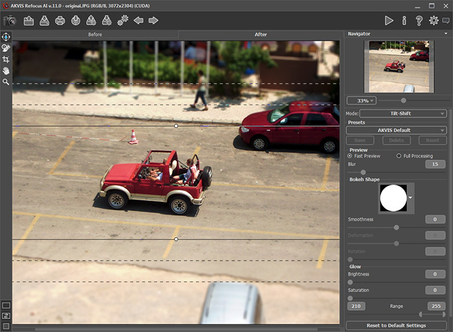Click the Navigator thumbnail preview

click(x=399, y=67)
